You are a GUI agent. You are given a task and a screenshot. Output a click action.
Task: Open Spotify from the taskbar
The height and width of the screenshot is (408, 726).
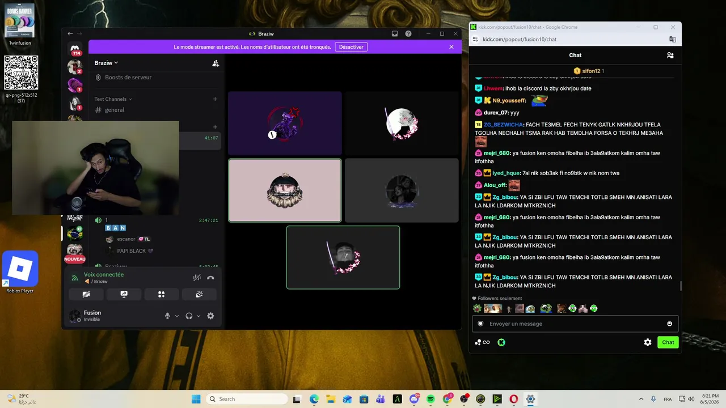[x=430, y=399]
